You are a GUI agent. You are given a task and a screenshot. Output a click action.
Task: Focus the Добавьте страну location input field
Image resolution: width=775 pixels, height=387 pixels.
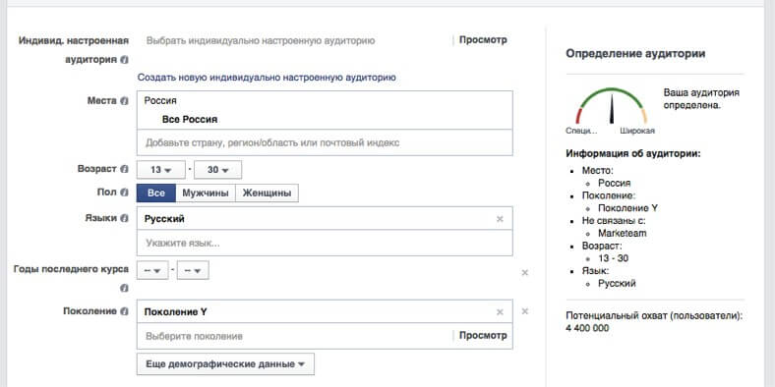pyautogui.click(x=325, y=142)
